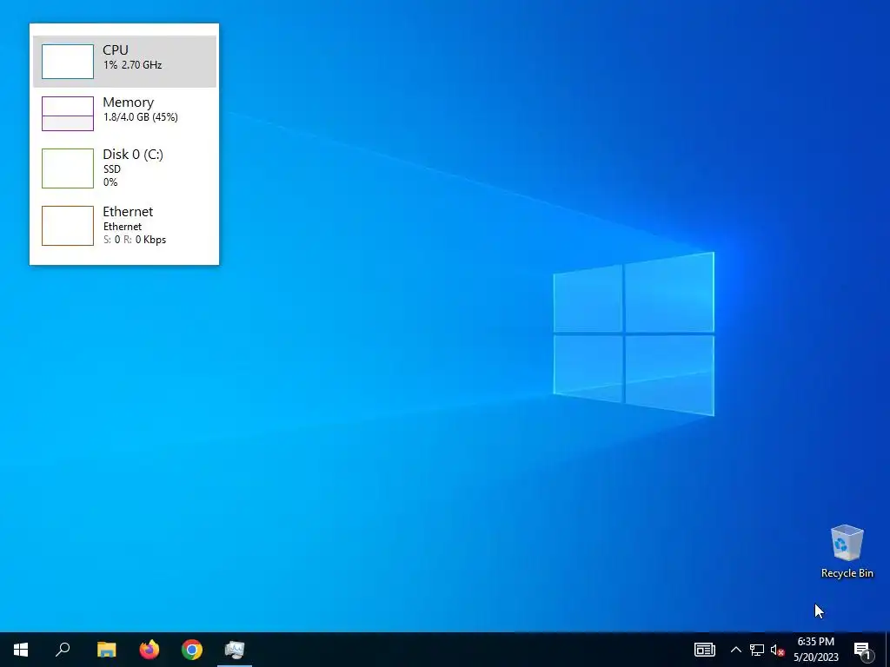Click the Show desktop strip at the taskbar end

887,650
